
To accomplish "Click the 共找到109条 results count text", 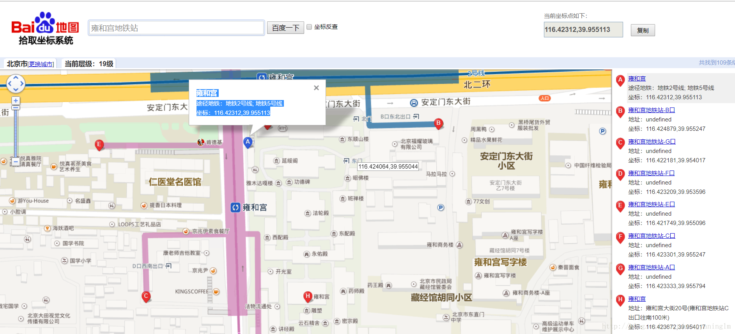I will tap(717, 63).
